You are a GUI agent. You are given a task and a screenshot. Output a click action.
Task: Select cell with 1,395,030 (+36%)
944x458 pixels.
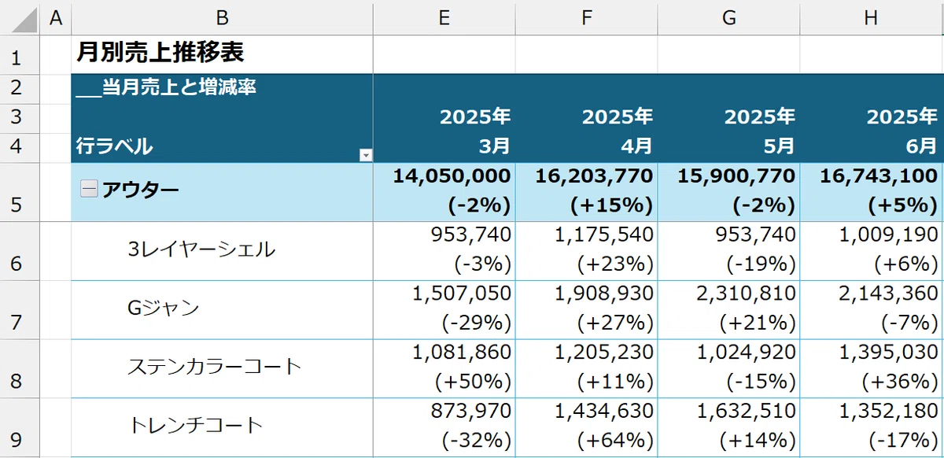click(872, 369)
